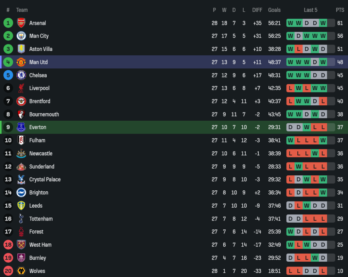
Task: Click the West Ham crest icon
Action: click(x=21, y=245)
